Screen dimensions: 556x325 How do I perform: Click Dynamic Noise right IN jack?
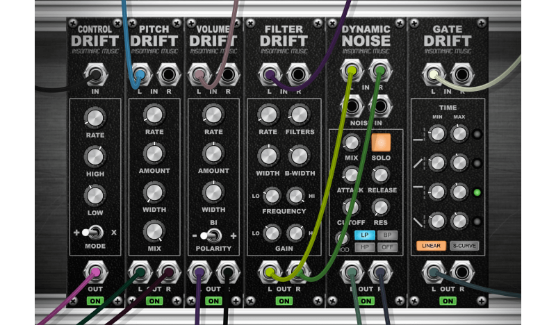click(x=380, y=71)
